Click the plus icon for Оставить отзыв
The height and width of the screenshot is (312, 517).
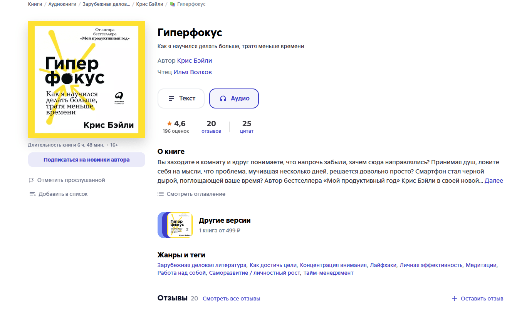click(455, 299)
